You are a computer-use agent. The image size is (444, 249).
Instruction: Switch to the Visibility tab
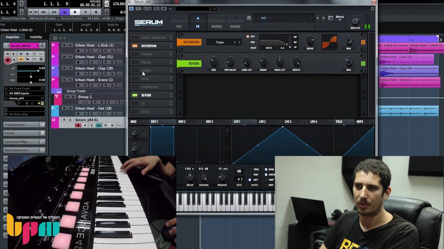(x=36, y=37)
